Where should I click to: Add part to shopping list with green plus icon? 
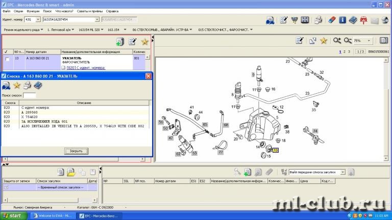[120, 42]
